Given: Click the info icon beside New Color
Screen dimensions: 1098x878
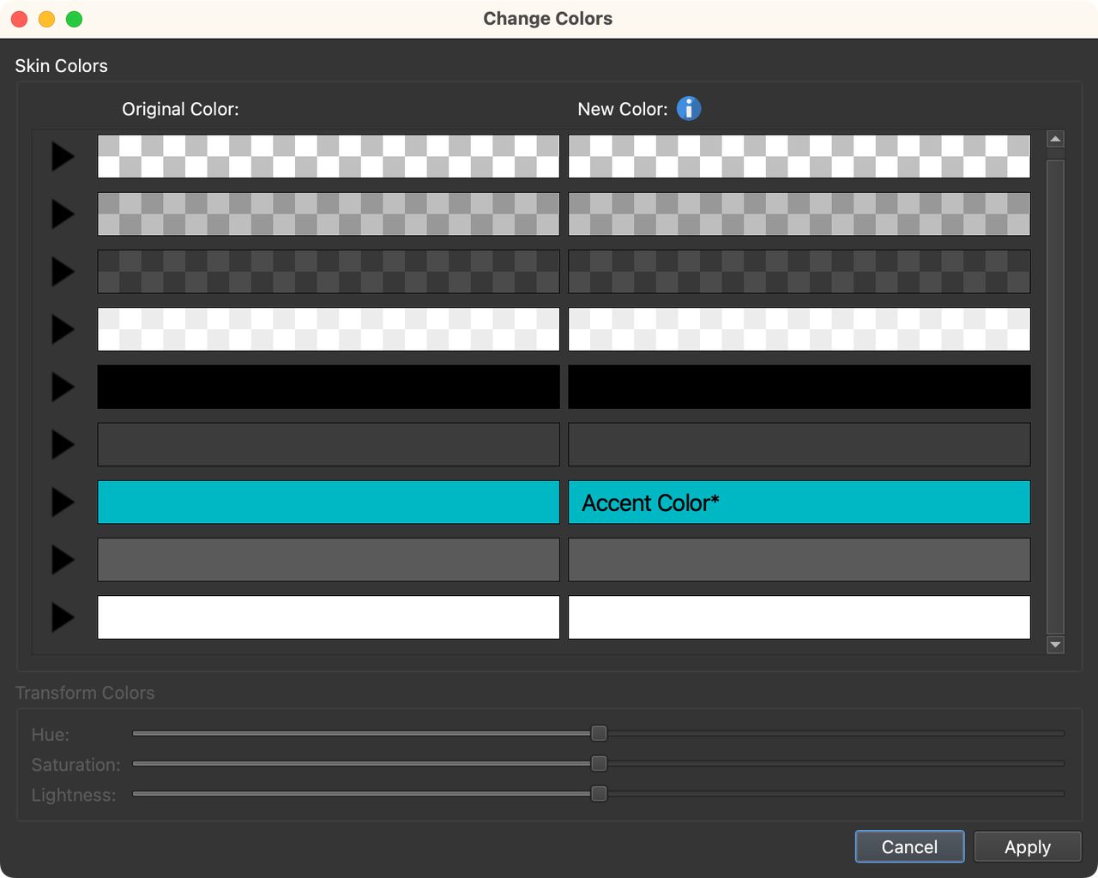Looking at the screenshot, I should (688, 108).
